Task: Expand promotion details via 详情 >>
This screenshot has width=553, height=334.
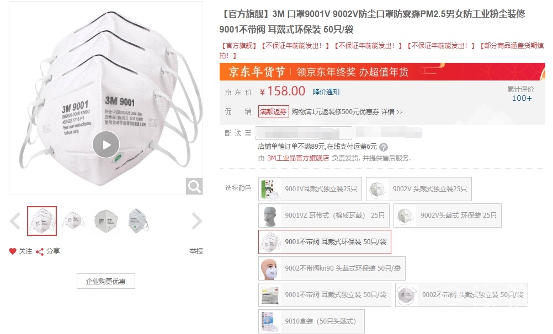Action: [x=392, y=112]
